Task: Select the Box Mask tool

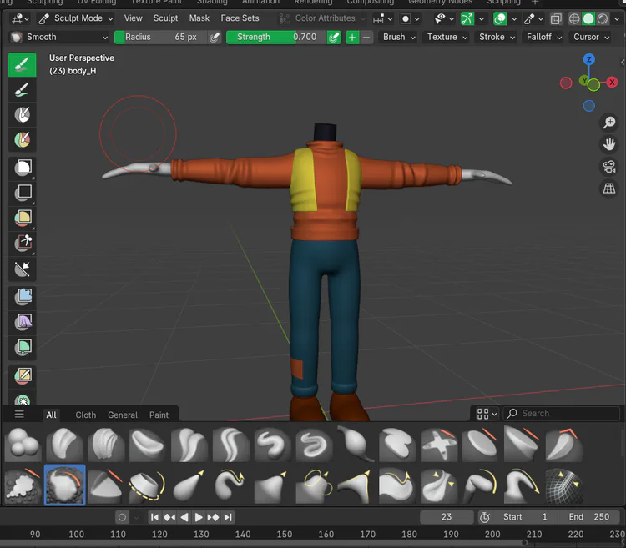Action: click(23, 168)
